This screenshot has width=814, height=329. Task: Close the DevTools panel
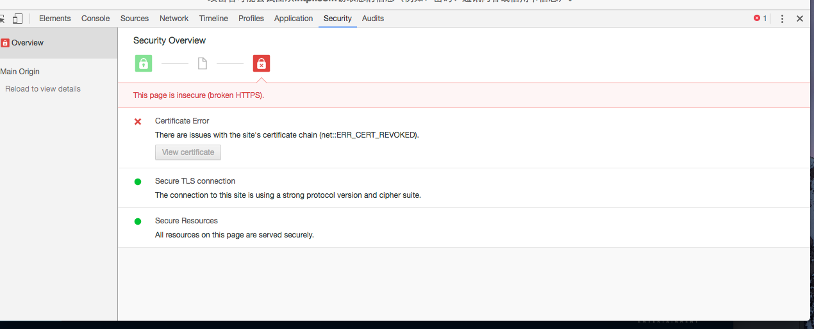click(800, 19)
